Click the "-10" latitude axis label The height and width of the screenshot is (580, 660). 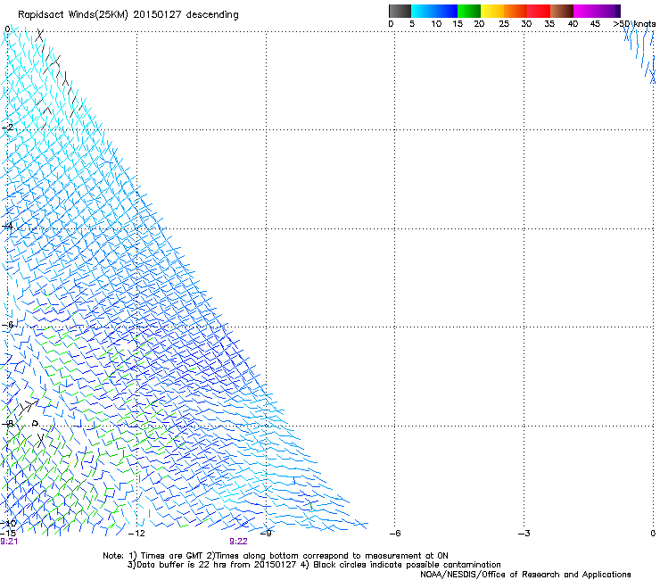(8, 523)
